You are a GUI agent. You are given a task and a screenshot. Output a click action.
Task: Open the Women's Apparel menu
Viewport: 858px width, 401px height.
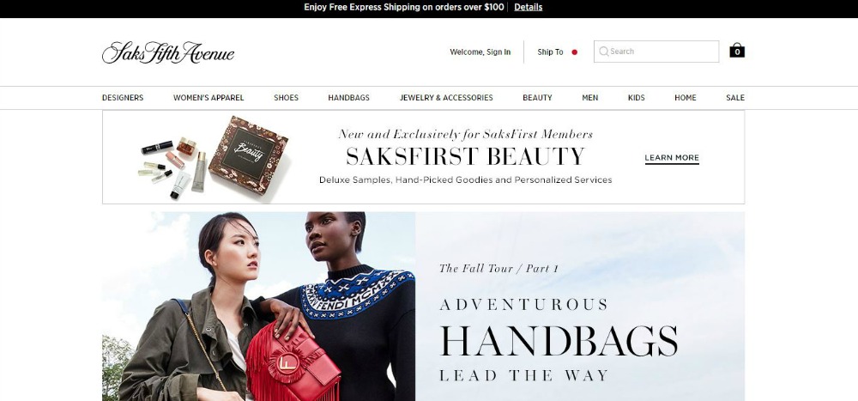(x=208, y=98)
